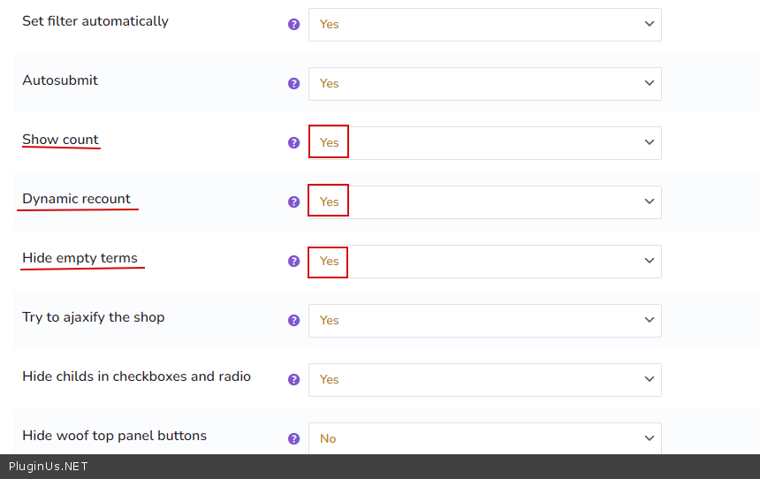Click the Show count label text
The image size is (760, 479).
[x=60, y=140]
